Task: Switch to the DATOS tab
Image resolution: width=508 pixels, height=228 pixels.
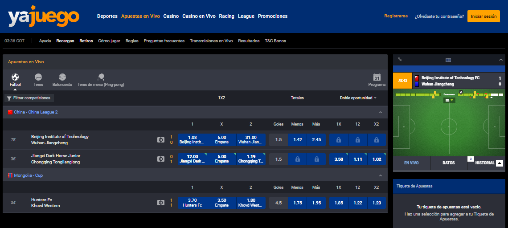Action: pos(448,163)
